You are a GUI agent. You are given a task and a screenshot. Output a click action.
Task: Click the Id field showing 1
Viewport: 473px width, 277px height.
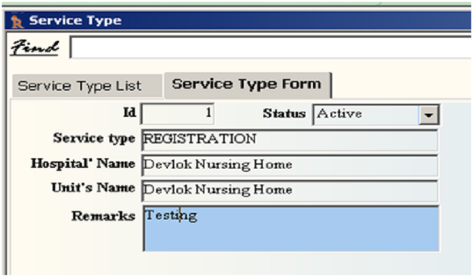178,114
